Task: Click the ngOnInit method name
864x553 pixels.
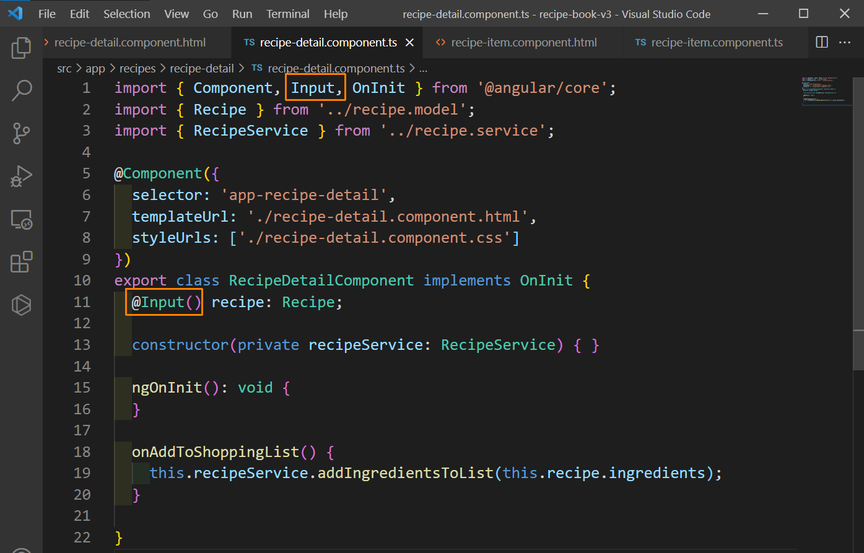Action: [167, 388]
